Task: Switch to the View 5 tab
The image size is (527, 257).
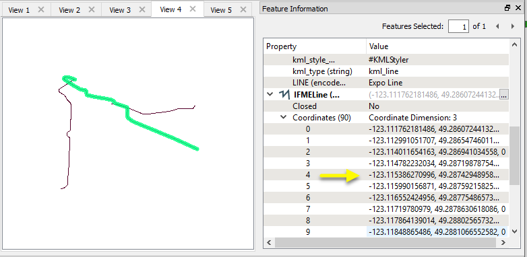Action: tap(221, 10)
